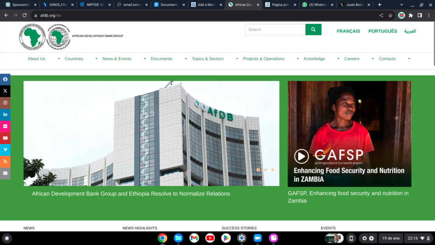Click the X (Twitter) sidebar icon
Screen dimensions: 435x245
pos(5,91)
